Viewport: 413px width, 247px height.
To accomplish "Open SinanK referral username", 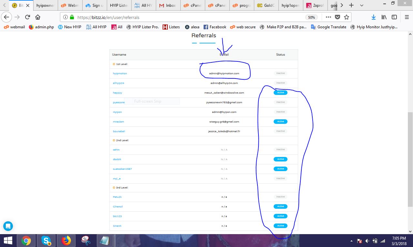I will point(117,226).
